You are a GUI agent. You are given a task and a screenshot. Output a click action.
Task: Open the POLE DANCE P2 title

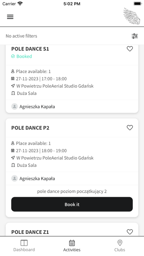point(30,128)
